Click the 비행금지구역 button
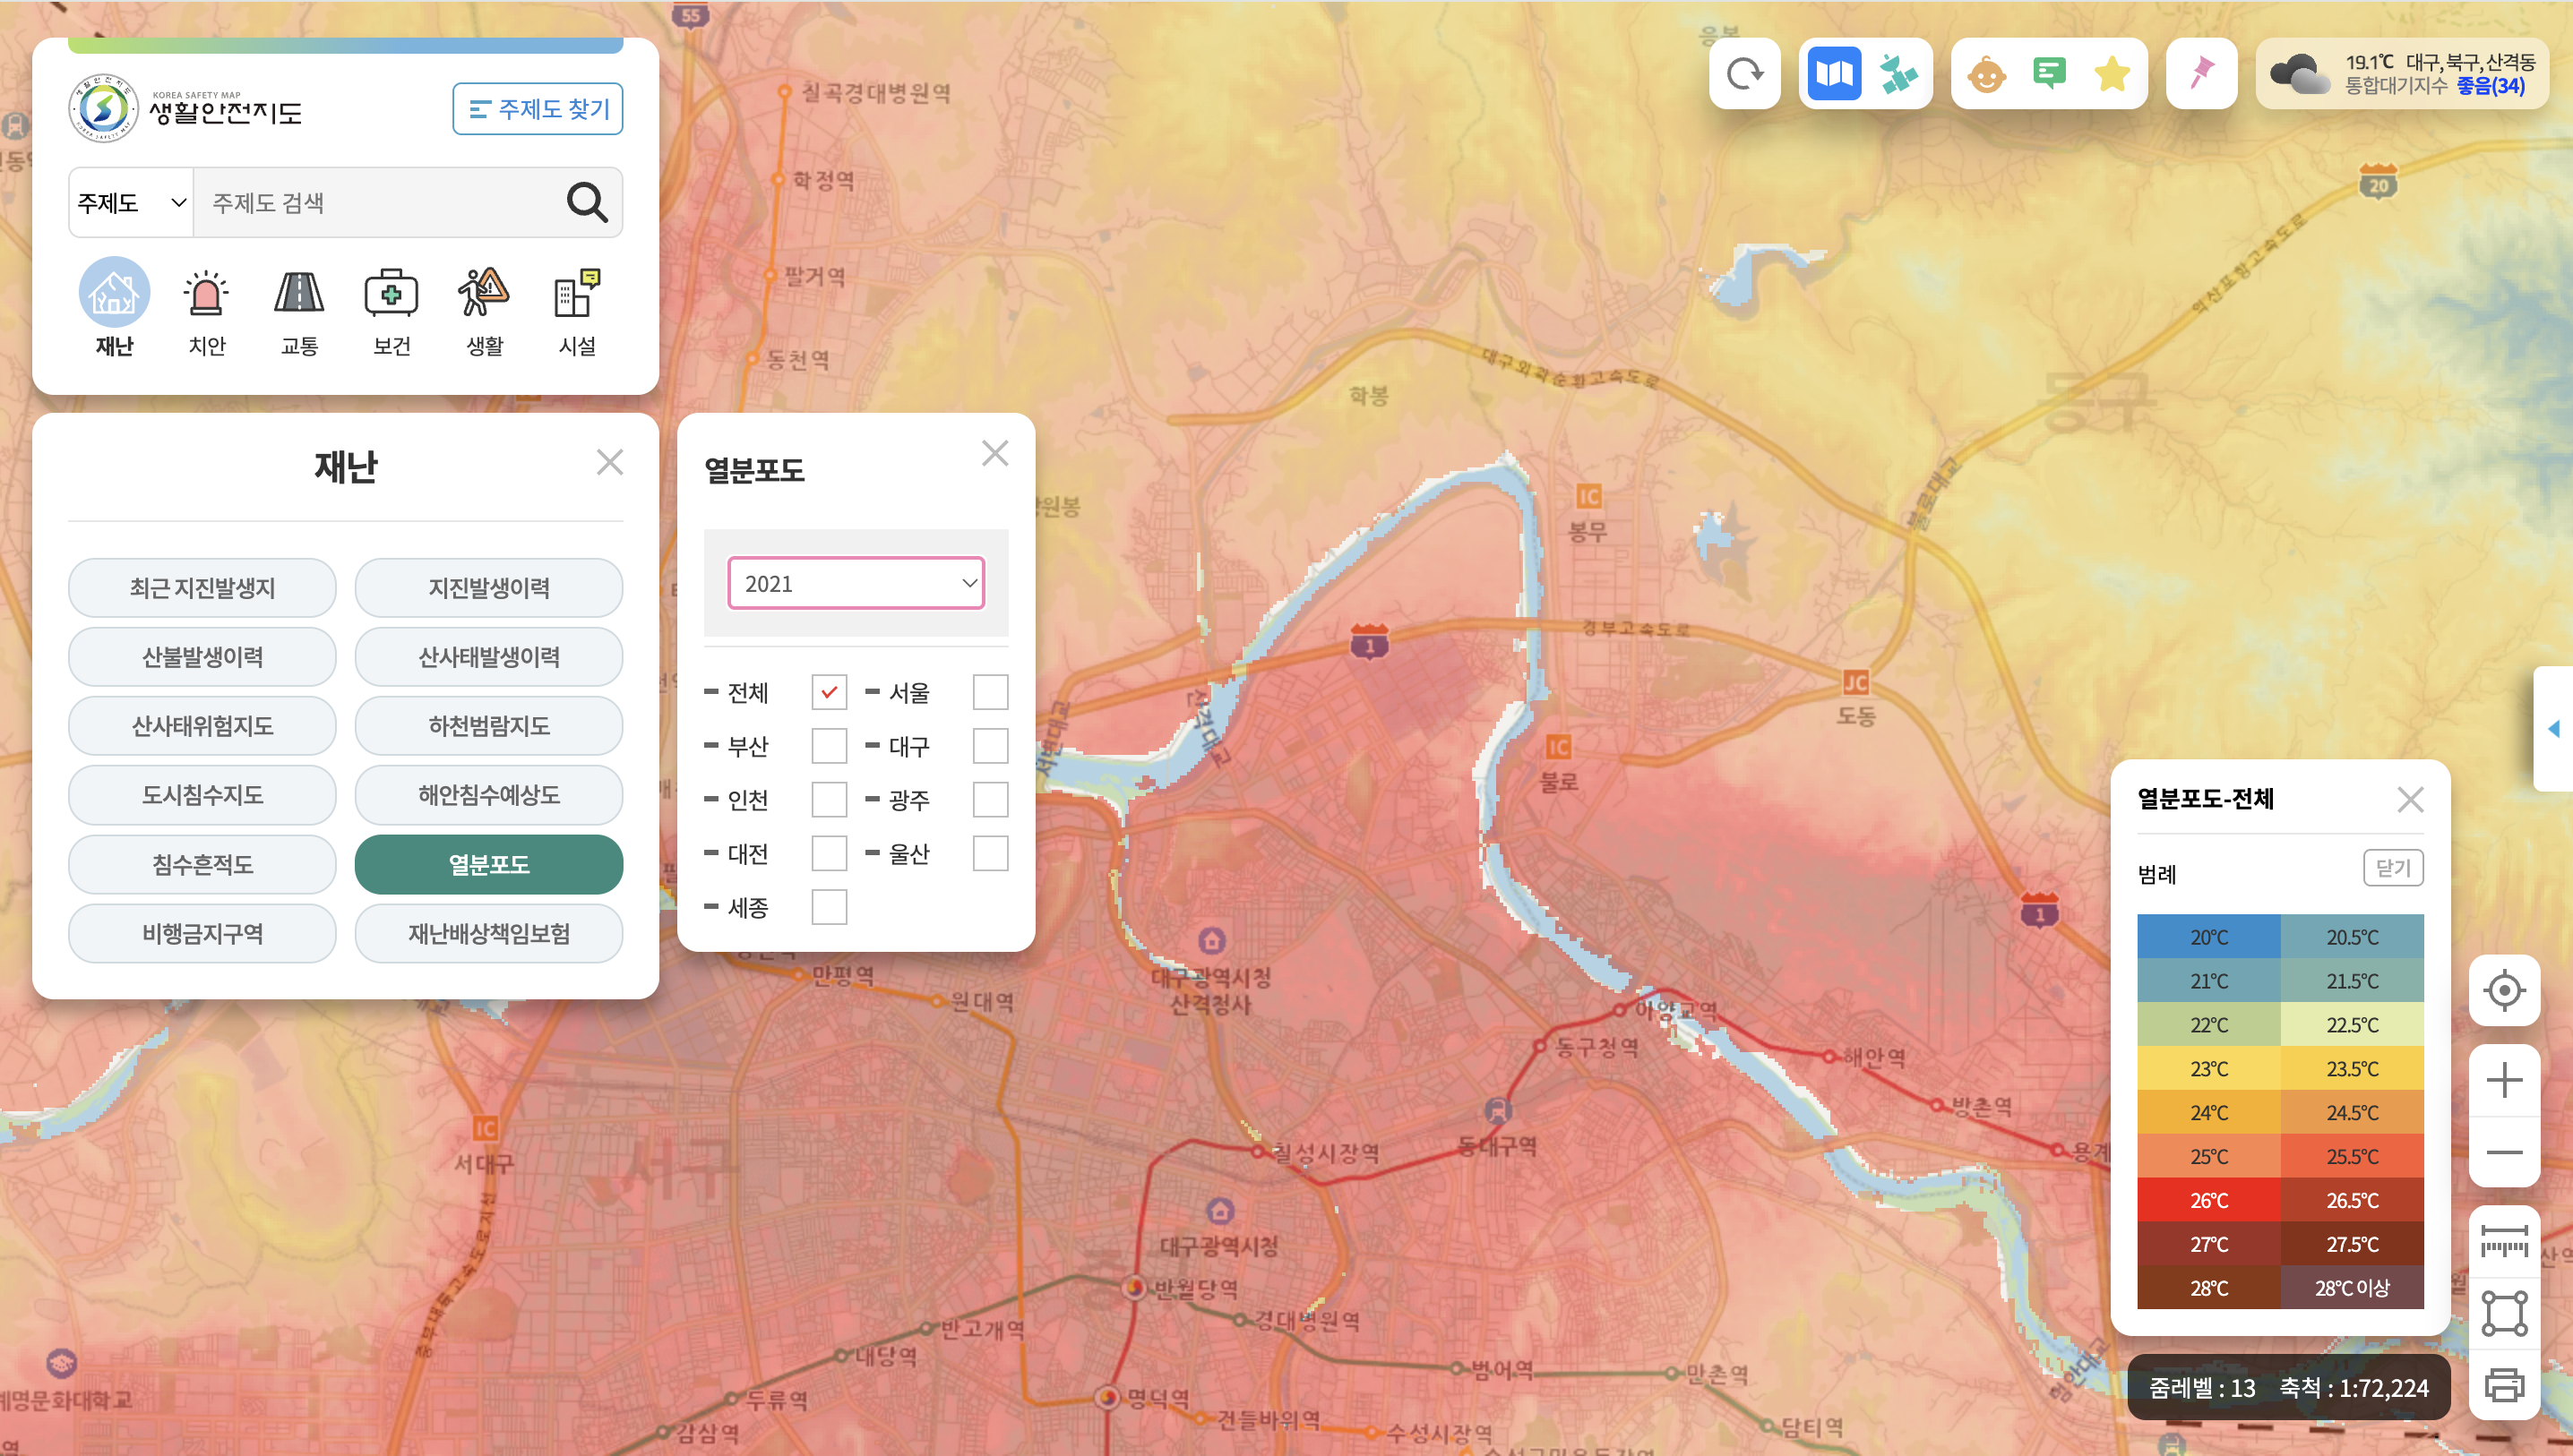 click(202, 933)
